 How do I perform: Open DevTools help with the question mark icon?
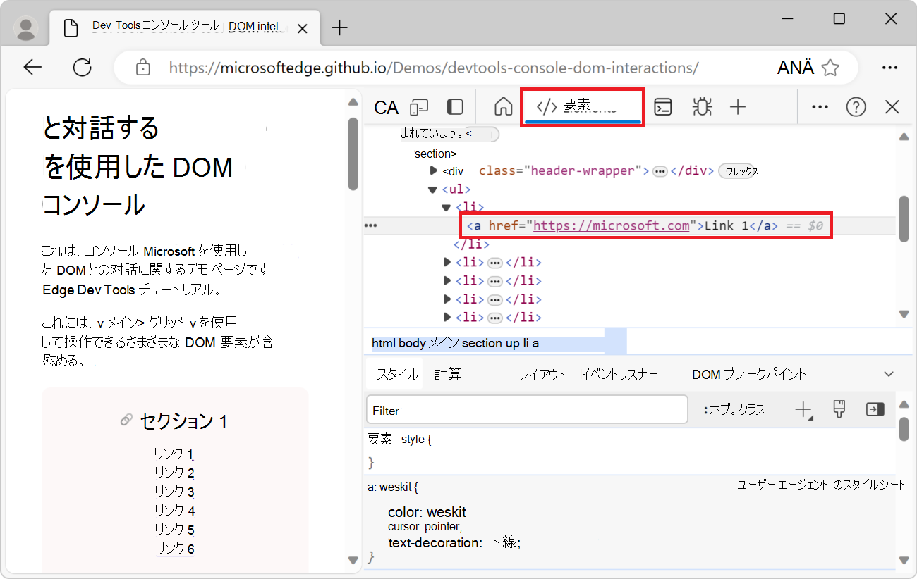click(x=856, y=107)
